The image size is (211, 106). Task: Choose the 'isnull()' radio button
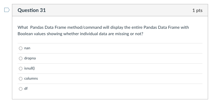pos(21,69)
